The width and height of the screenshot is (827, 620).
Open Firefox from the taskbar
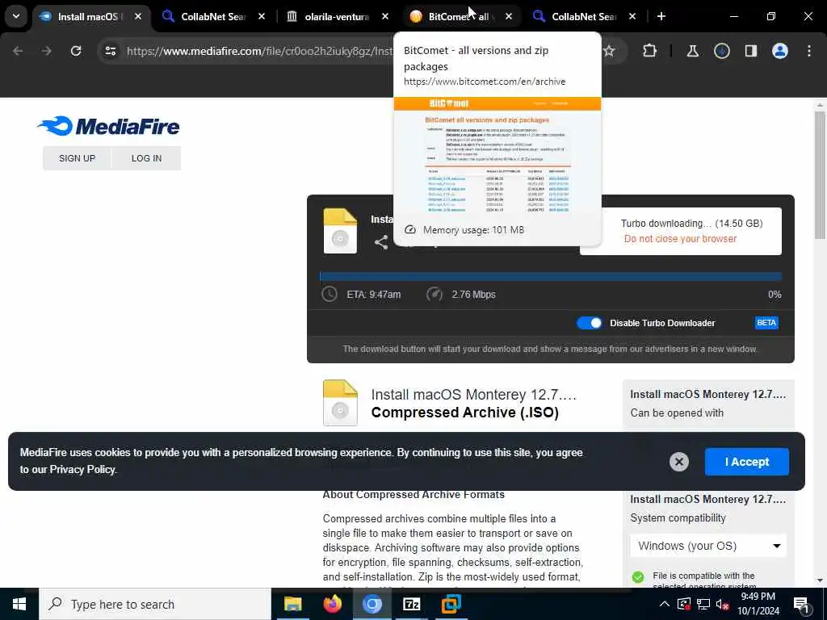point(332,604)
